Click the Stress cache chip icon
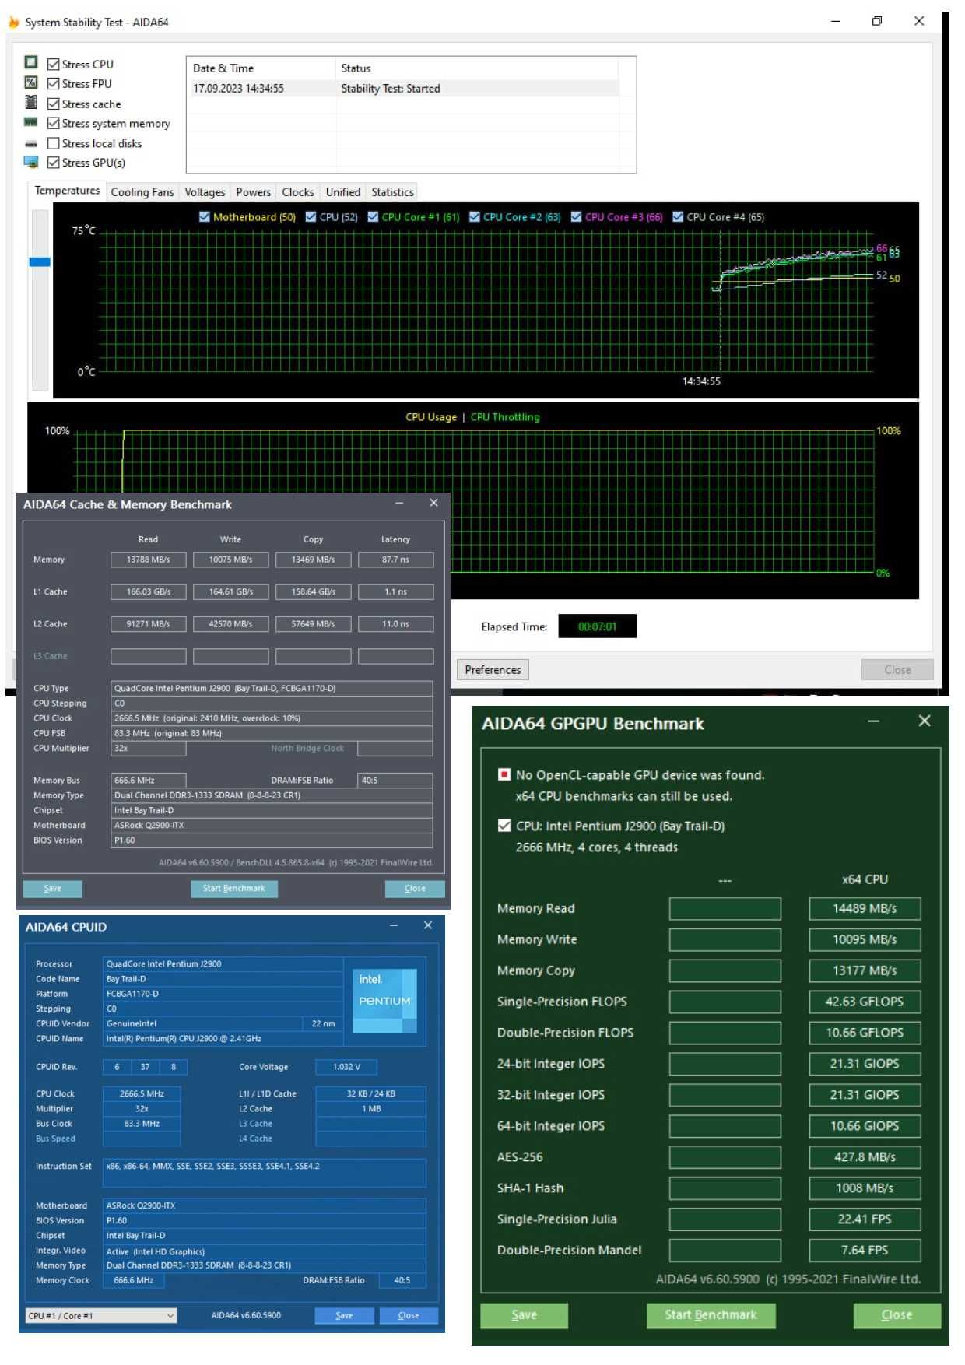Viewport: 965px width, 1365px height. 31,102
